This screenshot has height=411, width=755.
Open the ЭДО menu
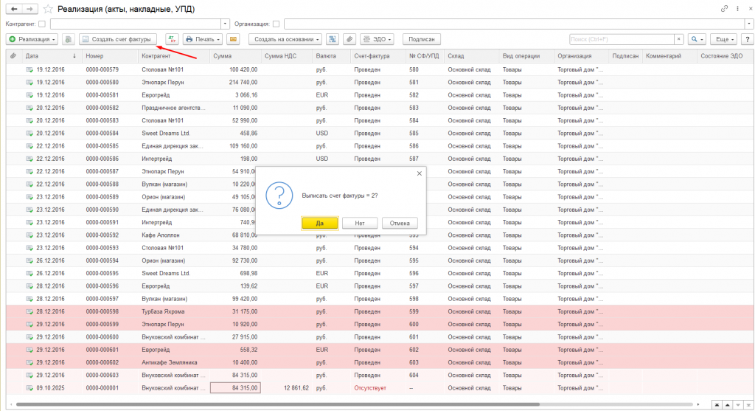pos(377,39)
